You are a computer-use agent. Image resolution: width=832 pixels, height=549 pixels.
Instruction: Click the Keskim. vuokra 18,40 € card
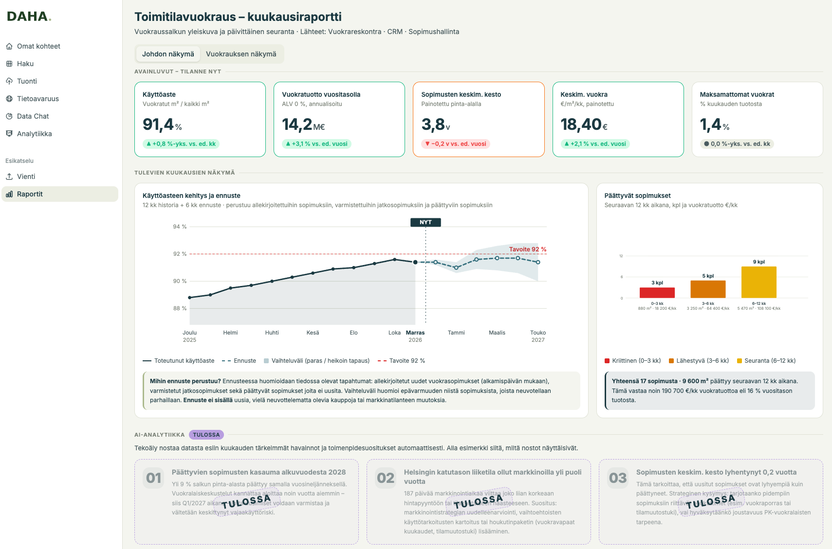click(618, 120)
